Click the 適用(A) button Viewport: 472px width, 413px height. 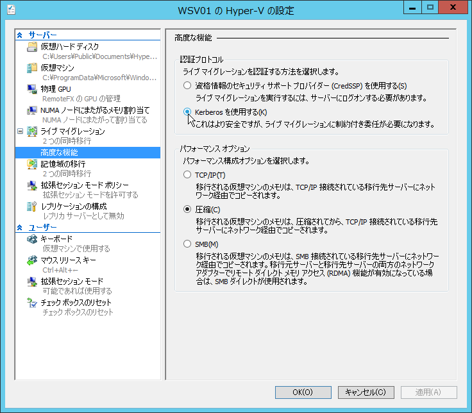[x=428, y=392]
